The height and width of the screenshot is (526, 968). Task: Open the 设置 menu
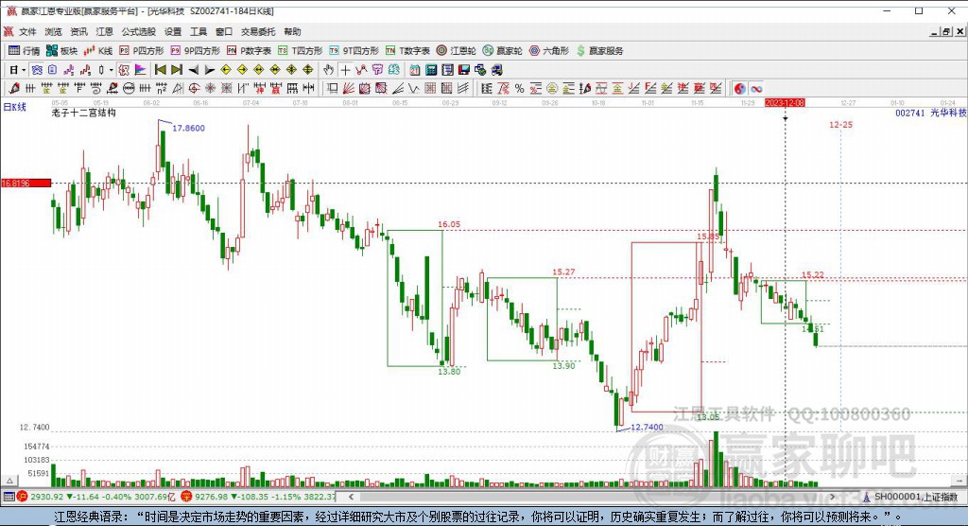point(173,31)
